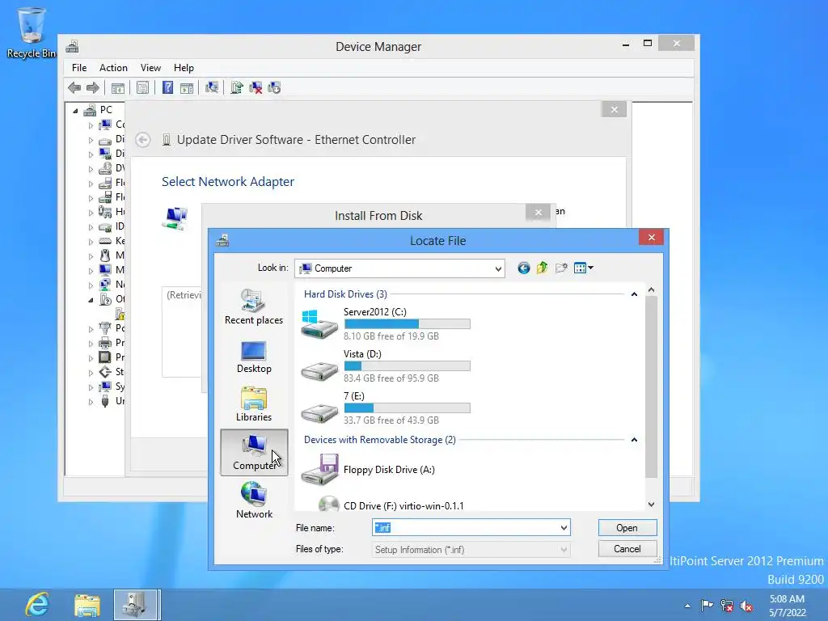Image resolution: width=828 pixels, height=621 pixels.
Task: Select CD Drive (F:) virtio-win-0.1.1
Action: tap(391, 505)
